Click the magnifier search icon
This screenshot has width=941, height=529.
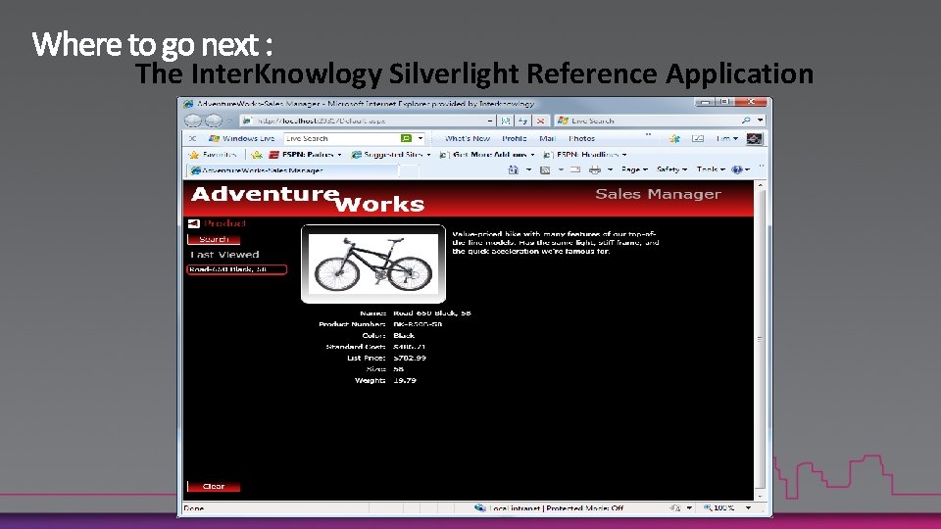(x=746, y=120)
